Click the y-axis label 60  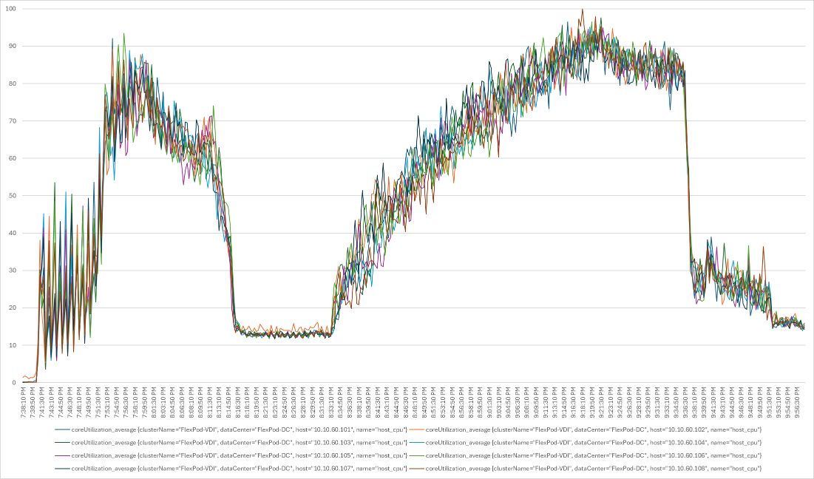tap(12, 158)
